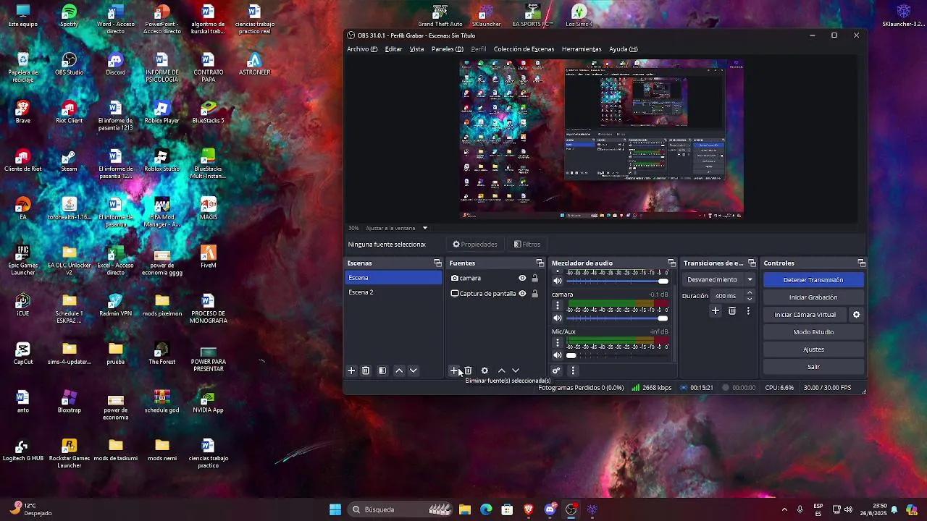Open Colección de Escenas menu
This screenshot has height=521, width=927.
click(x=524, y=49)
